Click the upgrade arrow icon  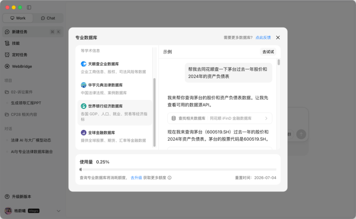[x=7, y=197]
